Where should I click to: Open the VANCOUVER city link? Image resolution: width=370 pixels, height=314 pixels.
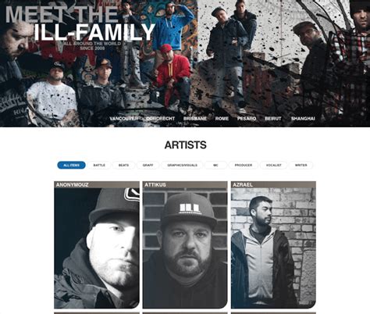(x=123, y=119)
